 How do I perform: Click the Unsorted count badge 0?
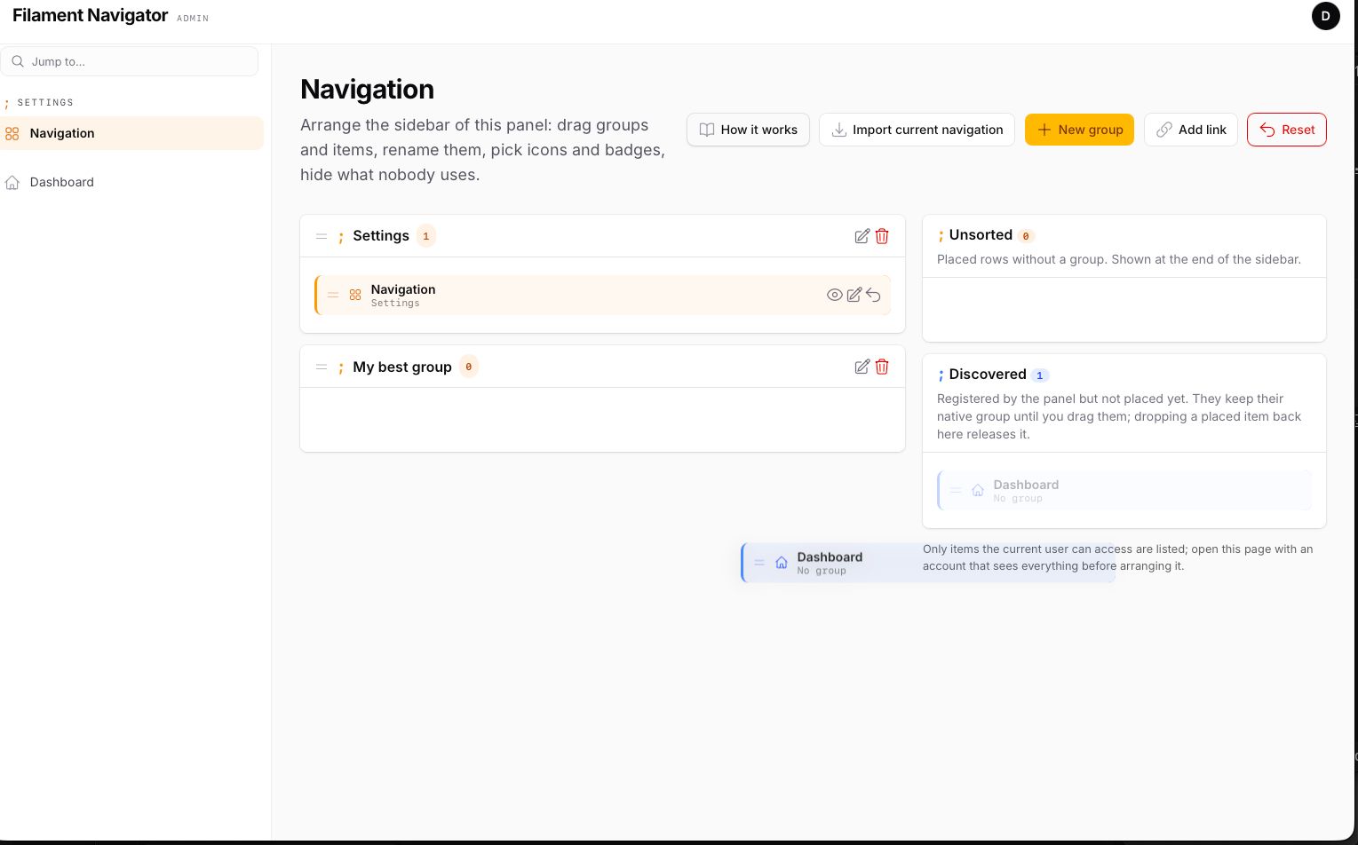point(1026,236)
